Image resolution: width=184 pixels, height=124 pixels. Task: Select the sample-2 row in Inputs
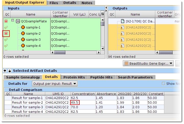point(52,34)
